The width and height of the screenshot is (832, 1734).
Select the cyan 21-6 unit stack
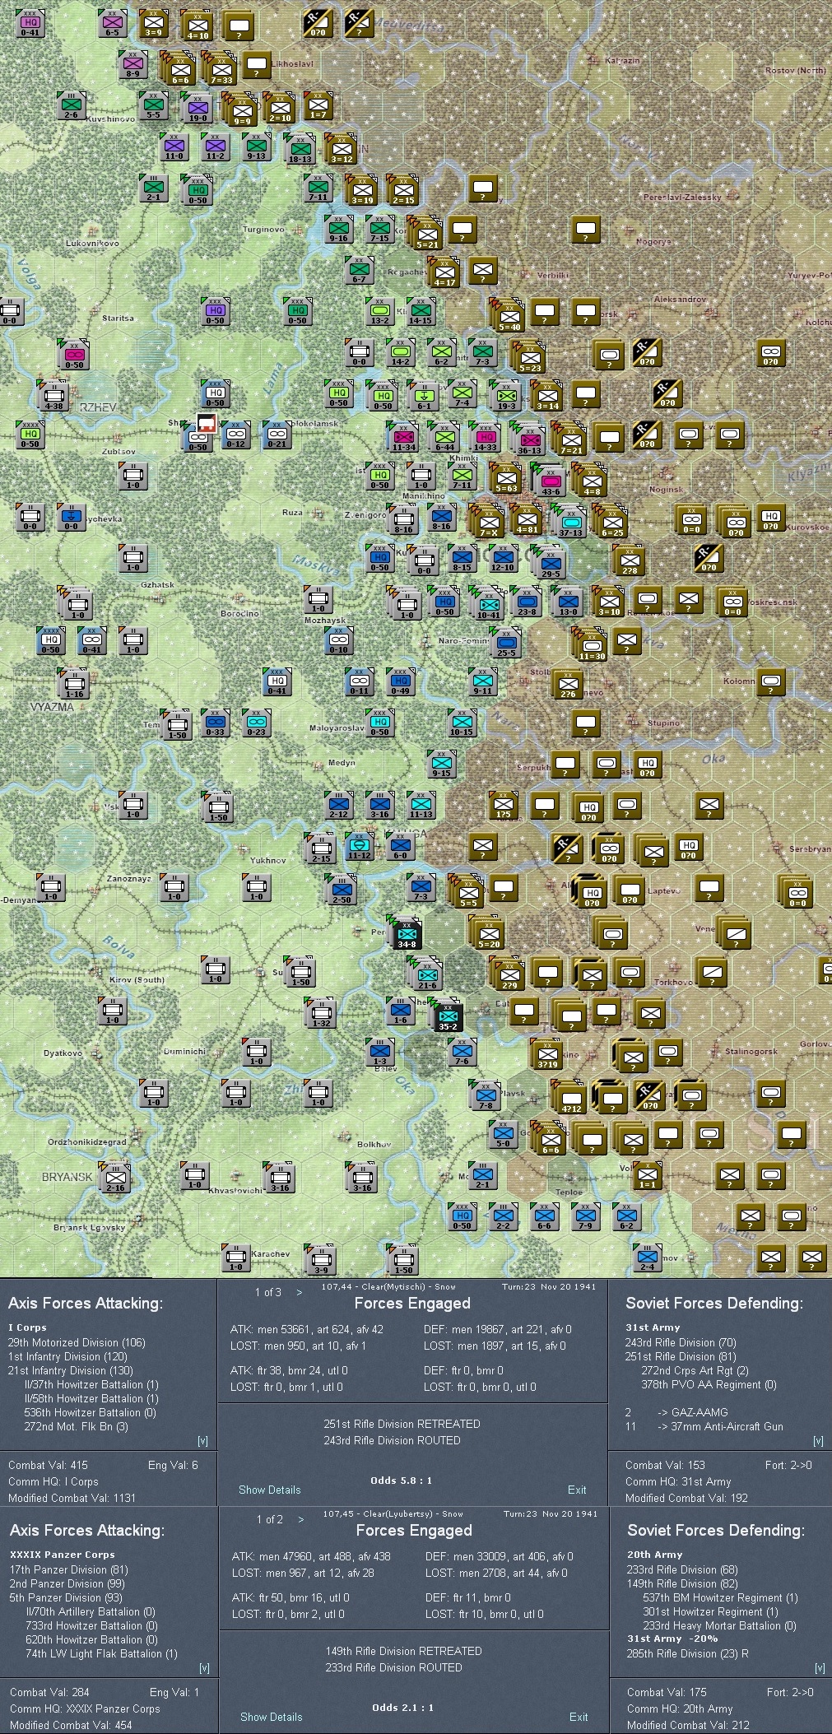pyautogui.click(x=426, y=975)
